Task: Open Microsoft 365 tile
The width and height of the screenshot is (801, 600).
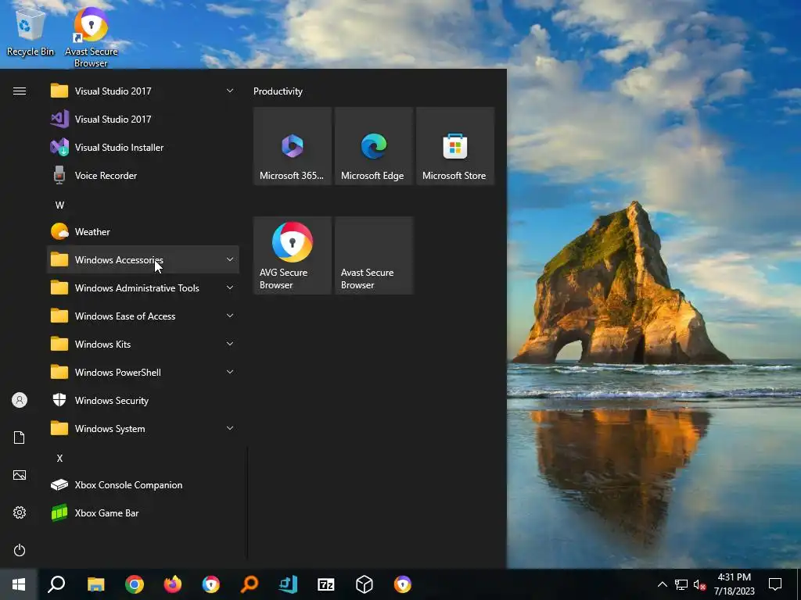Action: tap(293, 146)
